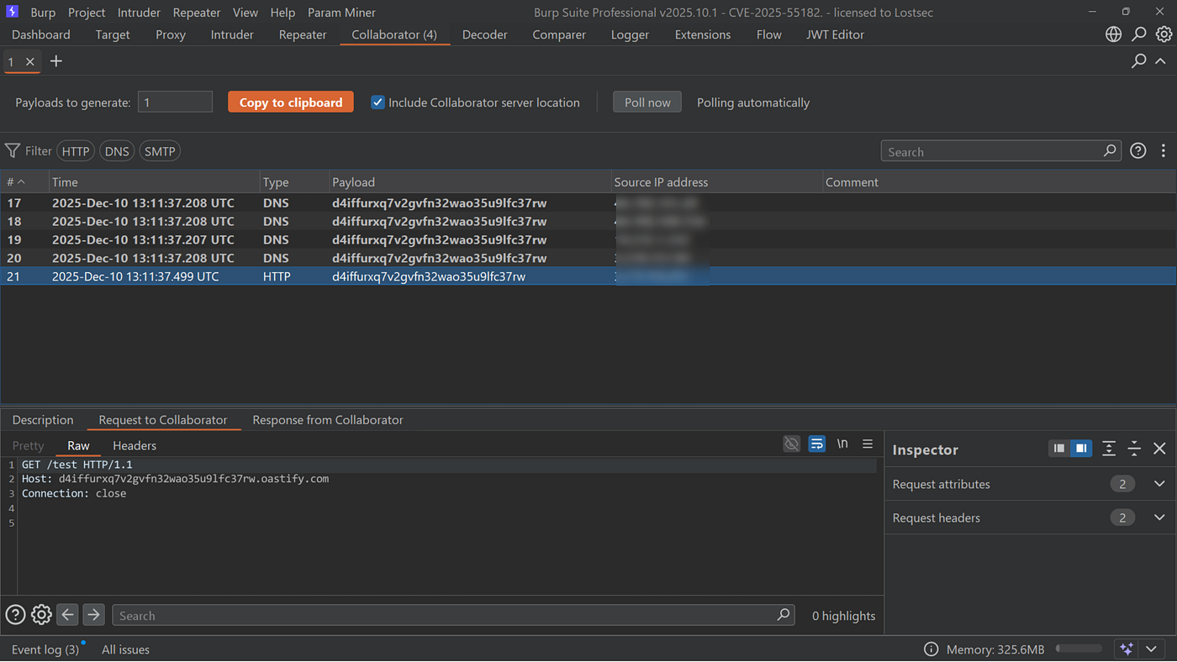Screen dimensions: 1177x662
Task: Sort interactions by the Time column header
Action: [x=154, y=181]
